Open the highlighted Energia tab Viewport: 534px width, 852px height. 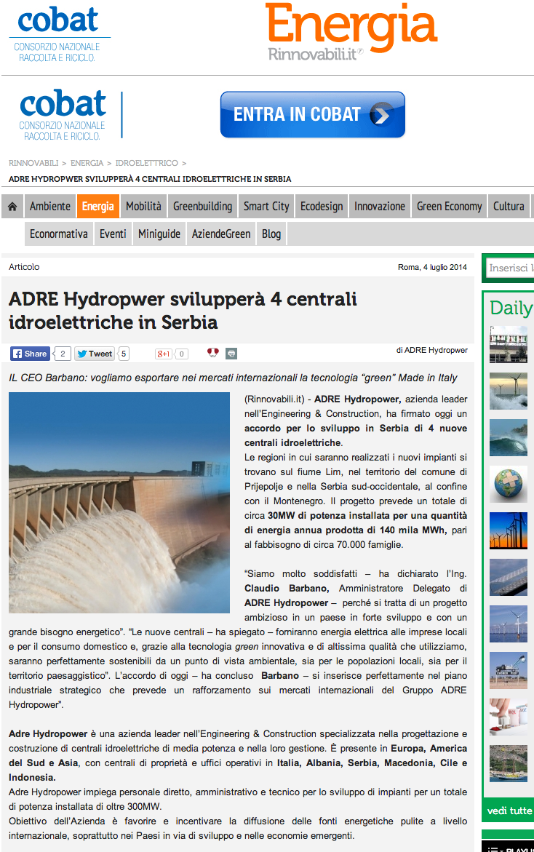pos(97,207)
